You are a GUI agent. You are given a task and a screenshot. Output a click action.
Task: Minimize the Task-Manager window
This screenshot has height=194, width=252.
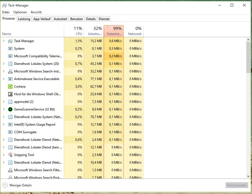click(x=220, y=5)
